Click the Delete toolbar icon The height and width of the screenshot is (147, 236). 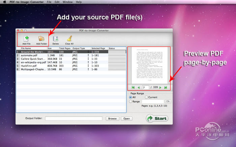pyautogui.click(x=56, y=39)
